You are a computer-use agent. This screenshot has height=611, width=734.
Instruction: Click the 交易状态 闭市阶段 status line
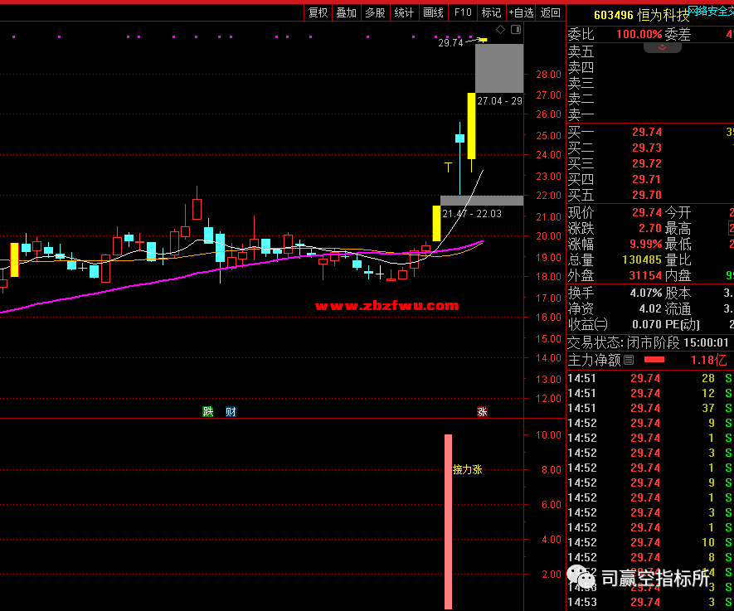648,342
